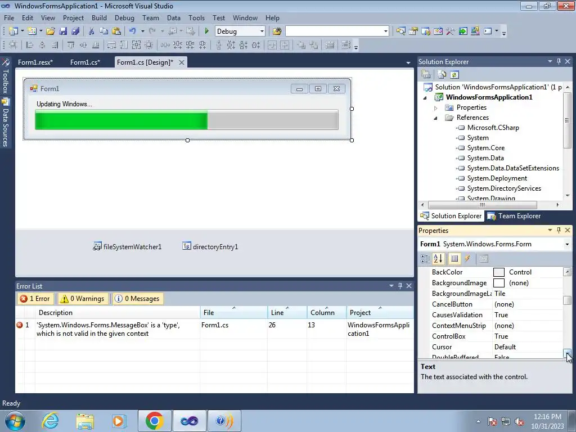Select the MessageBox error row in the Error List

click(x=214, y=329)
